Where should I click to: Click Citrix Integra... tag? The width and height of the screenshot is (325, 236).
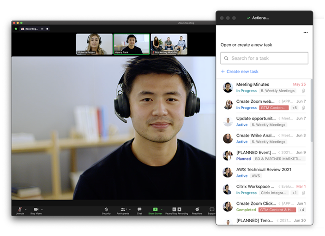click(274, 193)
